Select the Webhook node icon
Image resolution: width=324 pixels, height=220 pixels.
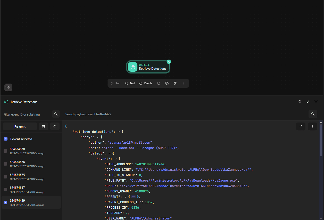pyautogui.click(x=132, y=67)
